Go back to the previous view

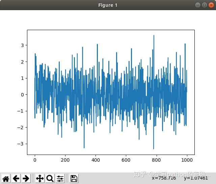(x=16, y=179)
